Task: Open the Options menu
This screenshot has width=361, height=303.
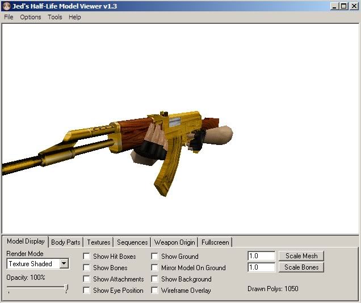Action: (x=31, y=17)
